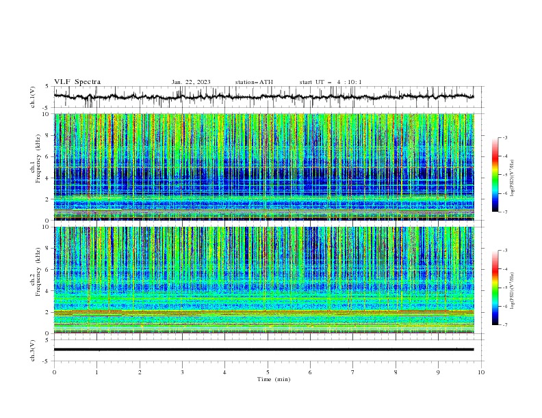
Task: Click tick "0" on the Time axis
Action: point(54,372)
